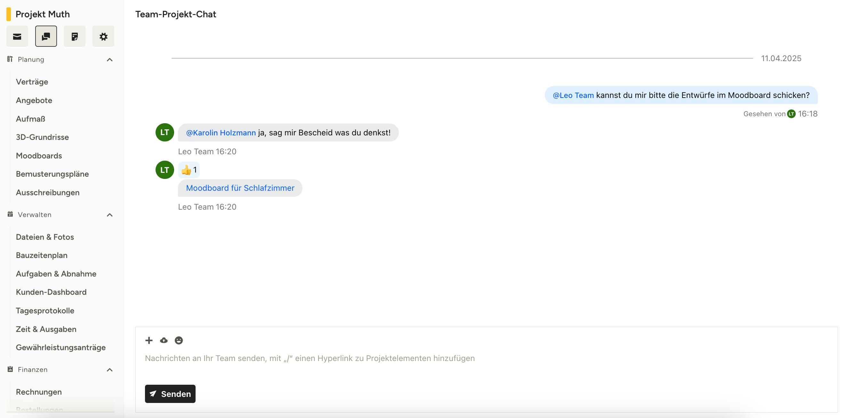This screenshot has width=845, height=418.
Task: Open Verträge in sidebar
Action: (32, 82)
